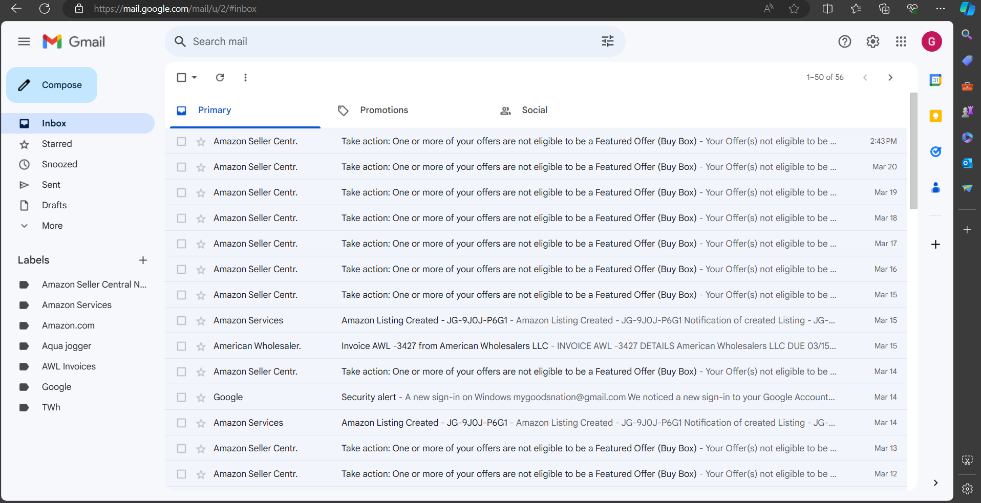
Task: Open Google Contacts side panel
Action: (x=935, y=187)
